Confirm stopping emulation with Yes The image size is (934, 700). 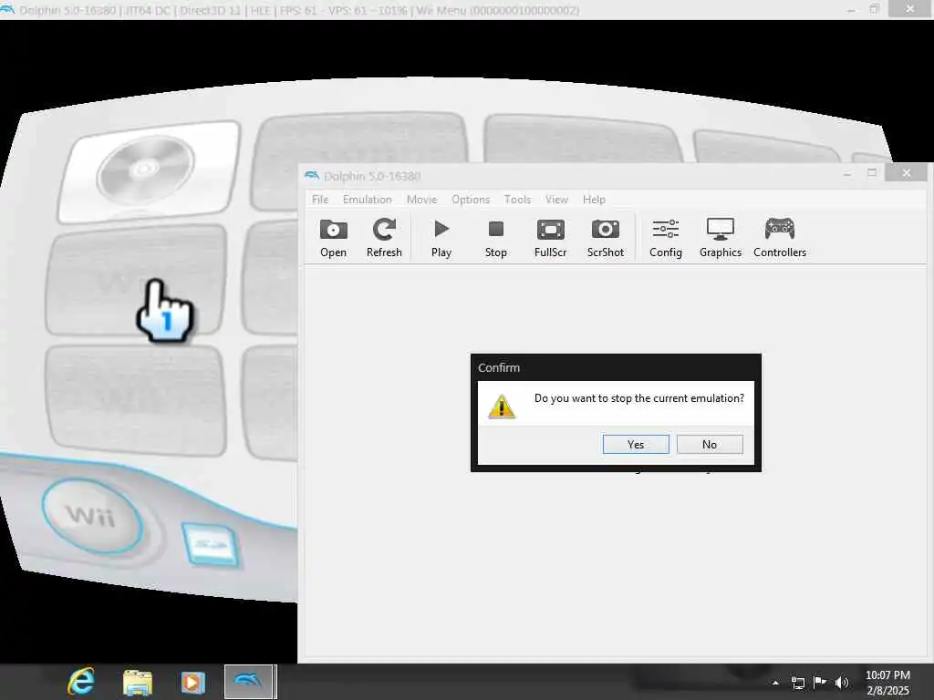(636, 444)
